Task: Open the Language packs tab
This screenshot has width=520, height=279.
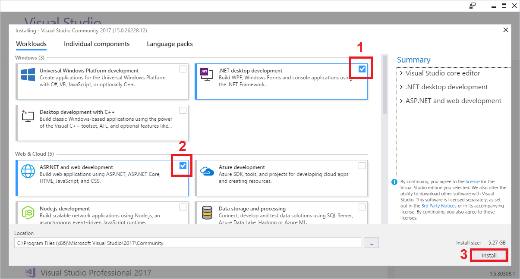Action: pyautogui.click(x=170, y=44)
